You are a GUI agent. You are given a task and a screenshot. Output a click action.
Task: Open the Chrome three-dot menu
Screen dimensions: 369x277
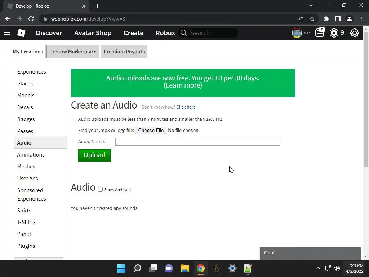[x=361, y=19]
